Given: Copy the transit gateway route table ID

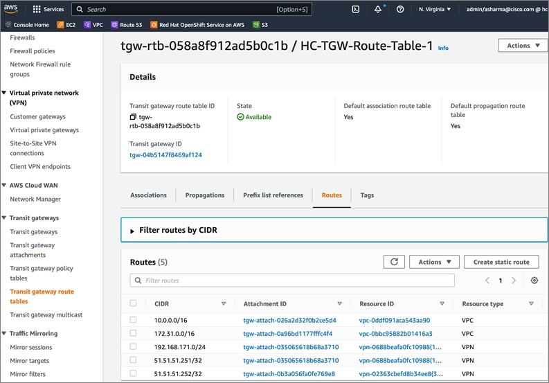Looking at the screenshot, I should pos(133,117).
